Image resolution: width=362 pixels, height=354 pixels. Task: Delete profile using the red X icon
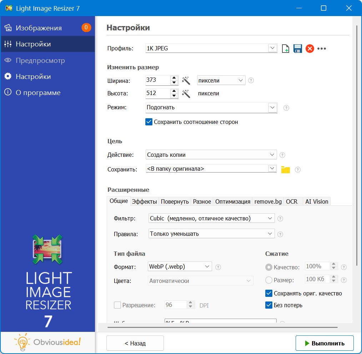310,49
